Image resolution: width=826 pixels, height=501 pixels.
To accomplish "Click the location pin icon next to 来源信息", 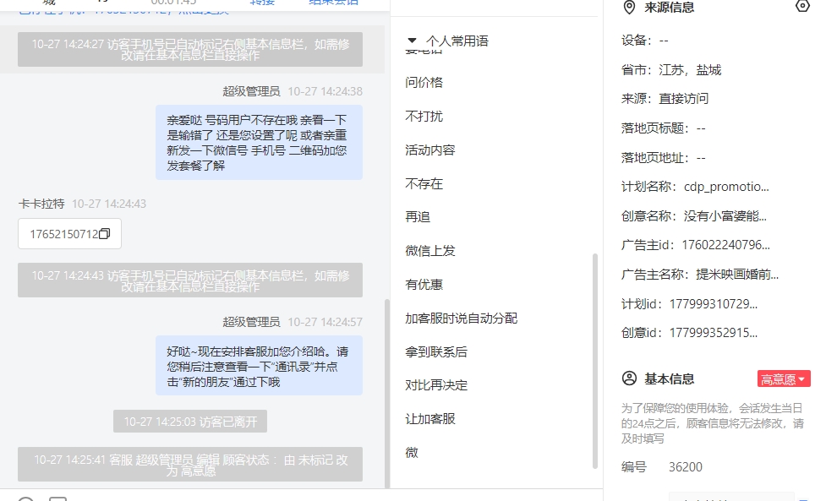I will coord(629,8).
